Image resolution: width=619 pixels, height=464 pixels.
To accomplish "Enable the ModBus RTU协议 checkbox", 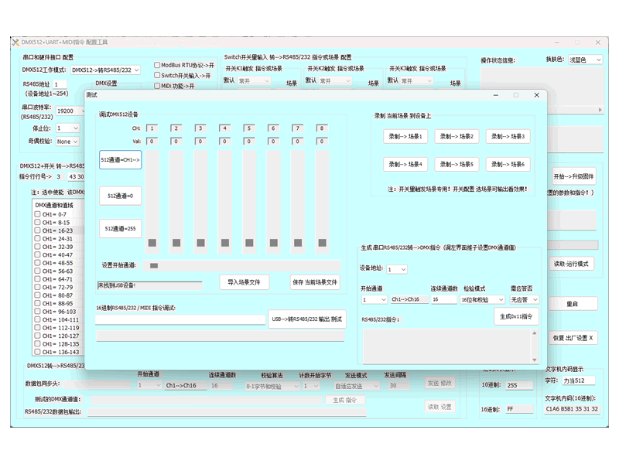I will click(x=157, y=65).
